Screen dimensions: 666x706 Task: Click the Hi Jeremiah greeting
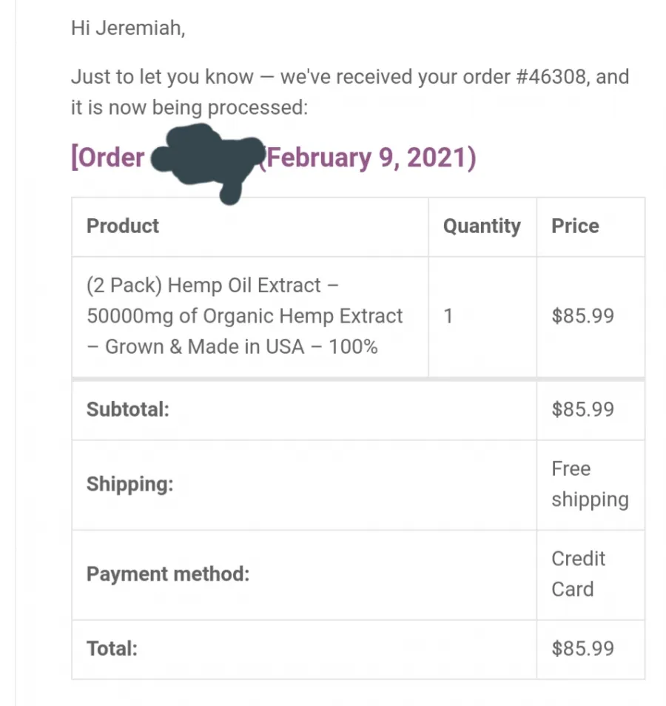click(128, 29)
